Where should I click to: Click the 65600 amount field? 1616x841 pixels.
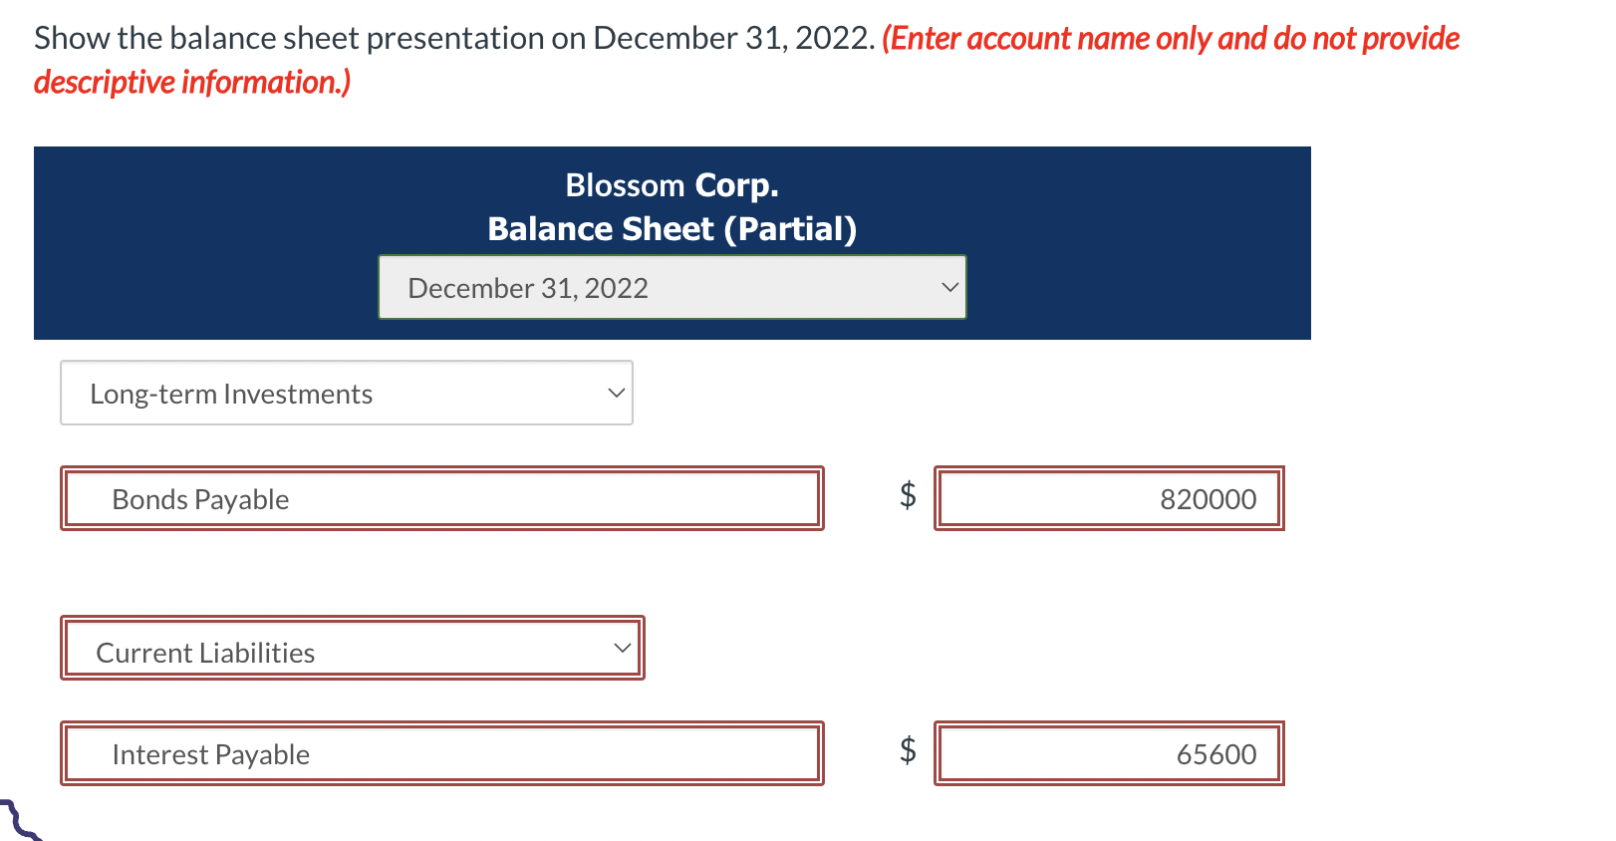tap(1108, 754)
